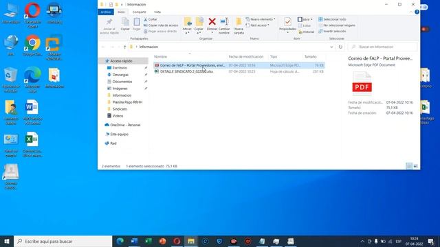Image resolution: width=440 pixels, height=247 pixels.
Task: Click Seleccionar todo in ribbon
Action: pyautogui.click(x=332, y=19)
